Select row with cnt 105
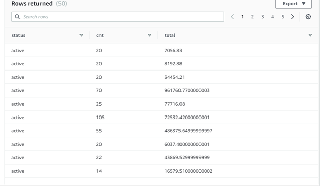The height and width of the screenshot is (186, 320). click(x=161, y=118)
